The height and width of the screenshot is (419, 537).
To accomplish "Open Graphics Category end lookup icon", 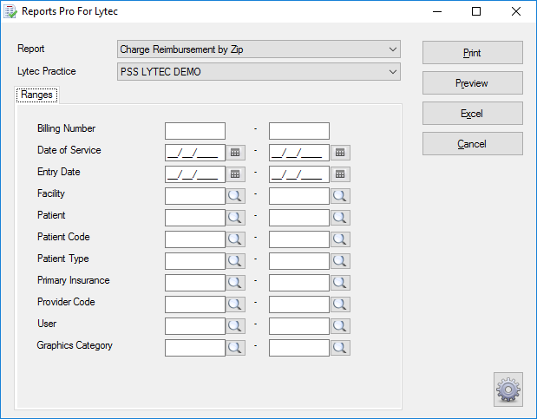I will coord(340,348).
